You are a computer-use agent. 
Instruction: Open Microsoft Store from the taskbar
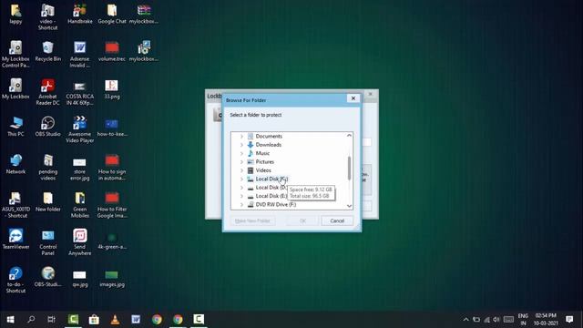click(94, 319)
